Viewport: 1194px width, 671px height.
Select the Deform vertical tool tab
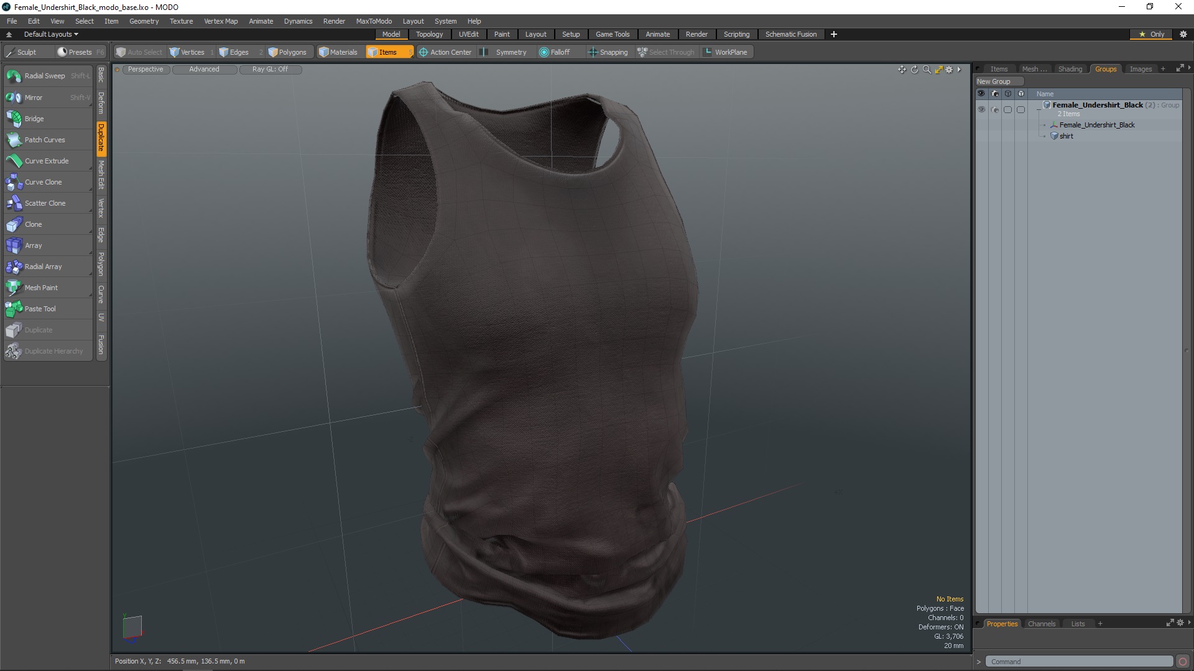tap(101, 103)
